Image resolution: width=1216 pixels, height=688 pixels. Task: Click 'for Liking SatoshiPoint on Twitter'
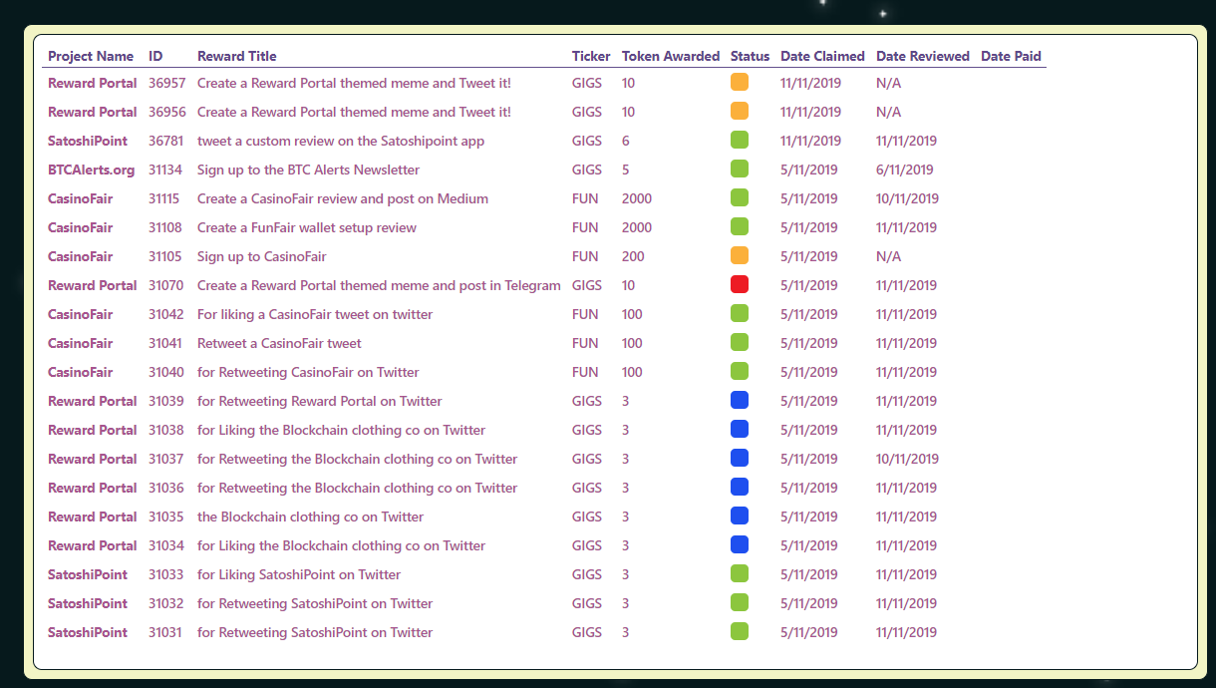[299, 574]
